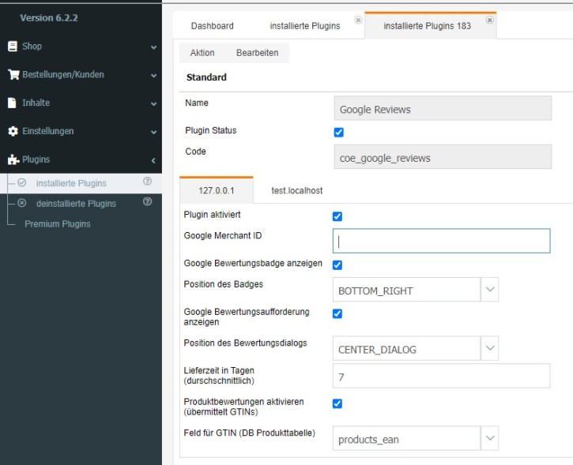Screen dimensions: 573x465
Task: Open Premium Plugins in sidebar
Action: coord(58,224)
